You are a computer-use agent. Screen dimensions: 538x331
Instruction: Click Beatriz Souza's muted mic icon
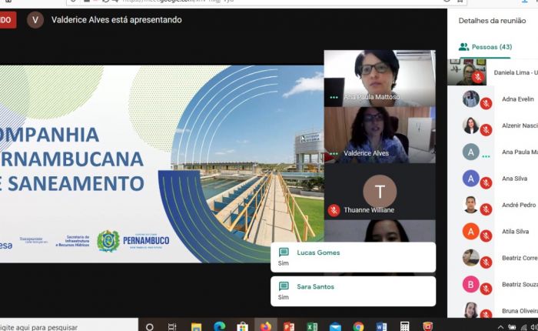point(486,289)
